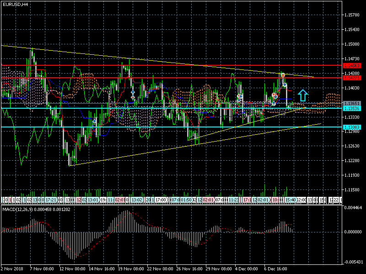Image resolution: width=366 pixels, height=274 pixels.
Task: Click the 1.15780 value on price scale
Action: click(352, 15)
